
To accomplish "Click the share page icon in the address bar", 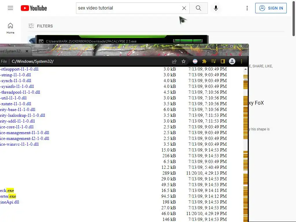I will [174, 61].
